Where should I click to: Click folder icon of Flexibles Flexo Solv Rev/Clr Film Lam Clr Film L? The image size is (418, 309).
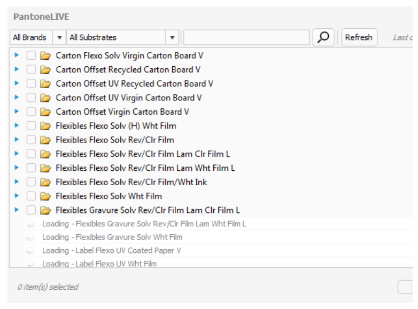click(45, 154)
